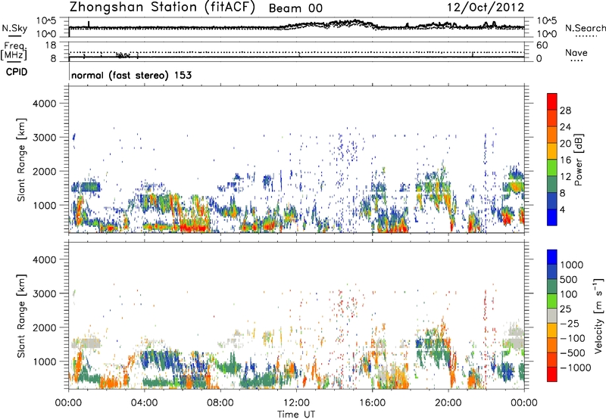Click the 16:00 time tick label
This screenshot has width=606, height=419.
click(372, 403)
